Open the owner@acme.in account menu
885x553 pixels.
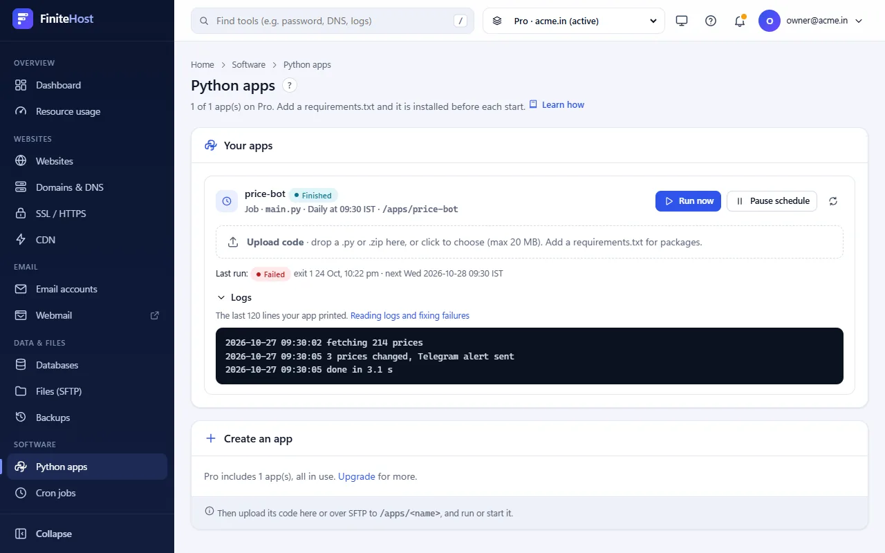(x=810, y=21)
